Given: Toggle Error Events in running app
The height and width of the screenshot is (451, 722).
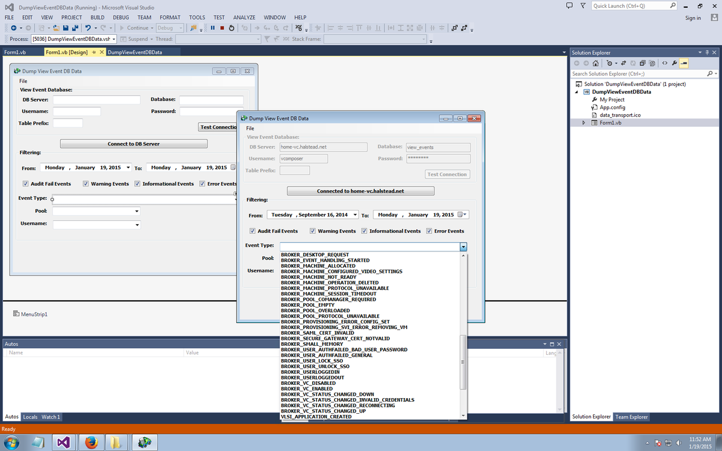Looking at the screenshot, I should [x=429, y=231].
